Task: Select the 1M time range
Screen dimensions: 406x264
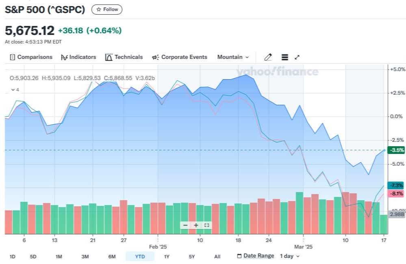Action: [59, 257]
